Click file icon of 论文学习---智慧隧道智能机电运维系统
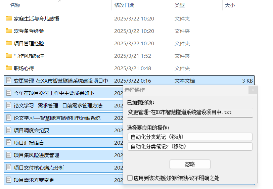The height and width of the screenshot is (189, 273). 9,117
